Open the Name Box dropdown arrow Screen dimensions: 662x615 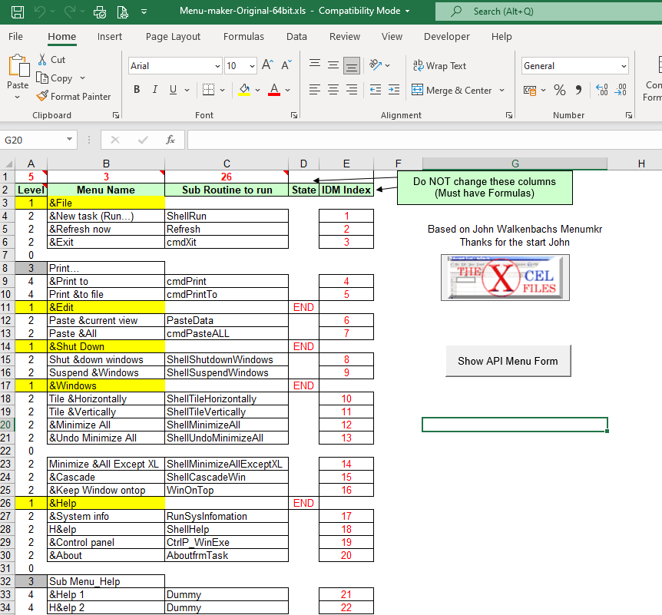coord(69,139)
